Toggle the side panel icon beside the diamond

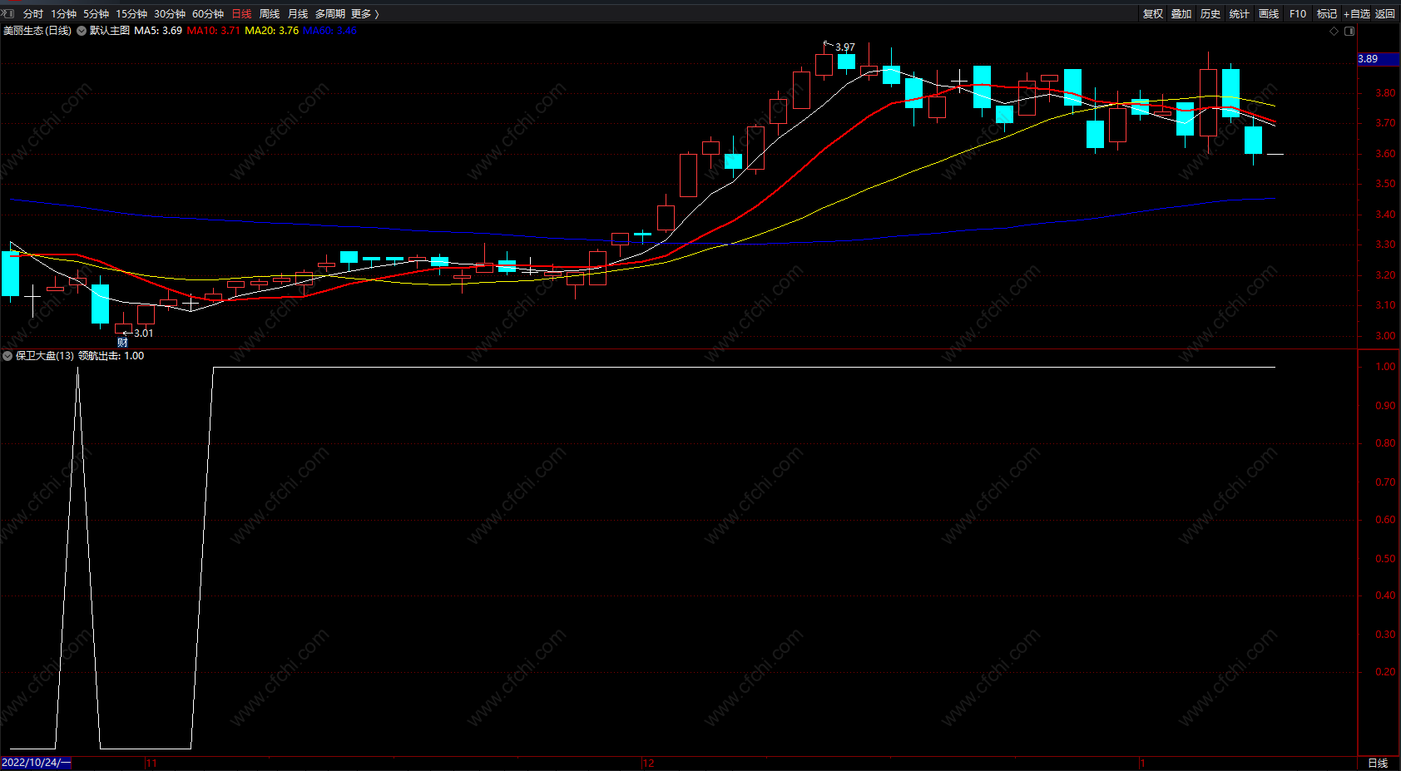[1349, 31]
